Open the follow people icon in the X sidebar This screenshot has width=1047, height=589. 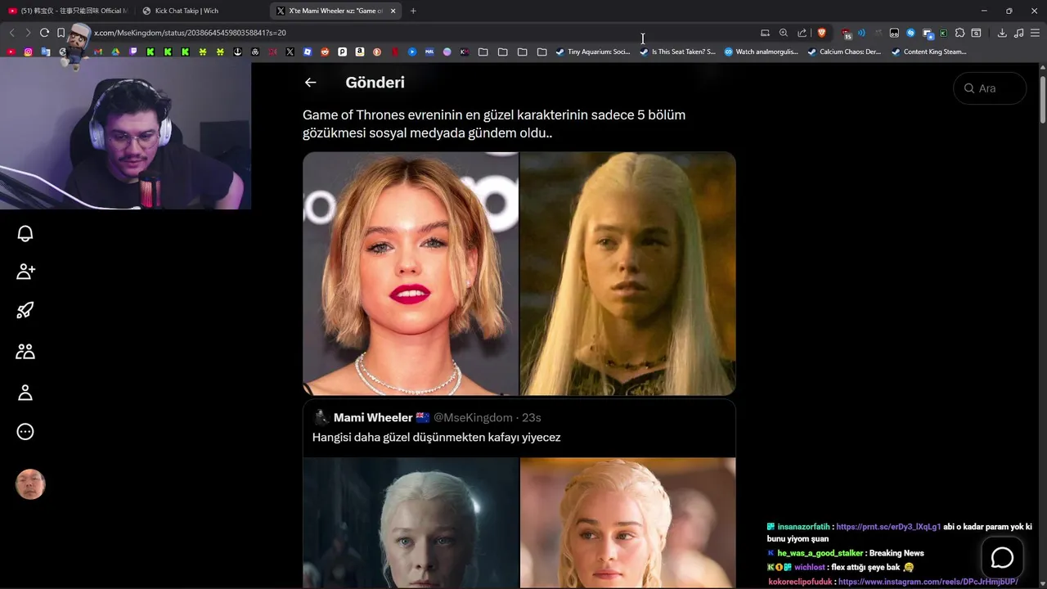(x=25, y=271)
